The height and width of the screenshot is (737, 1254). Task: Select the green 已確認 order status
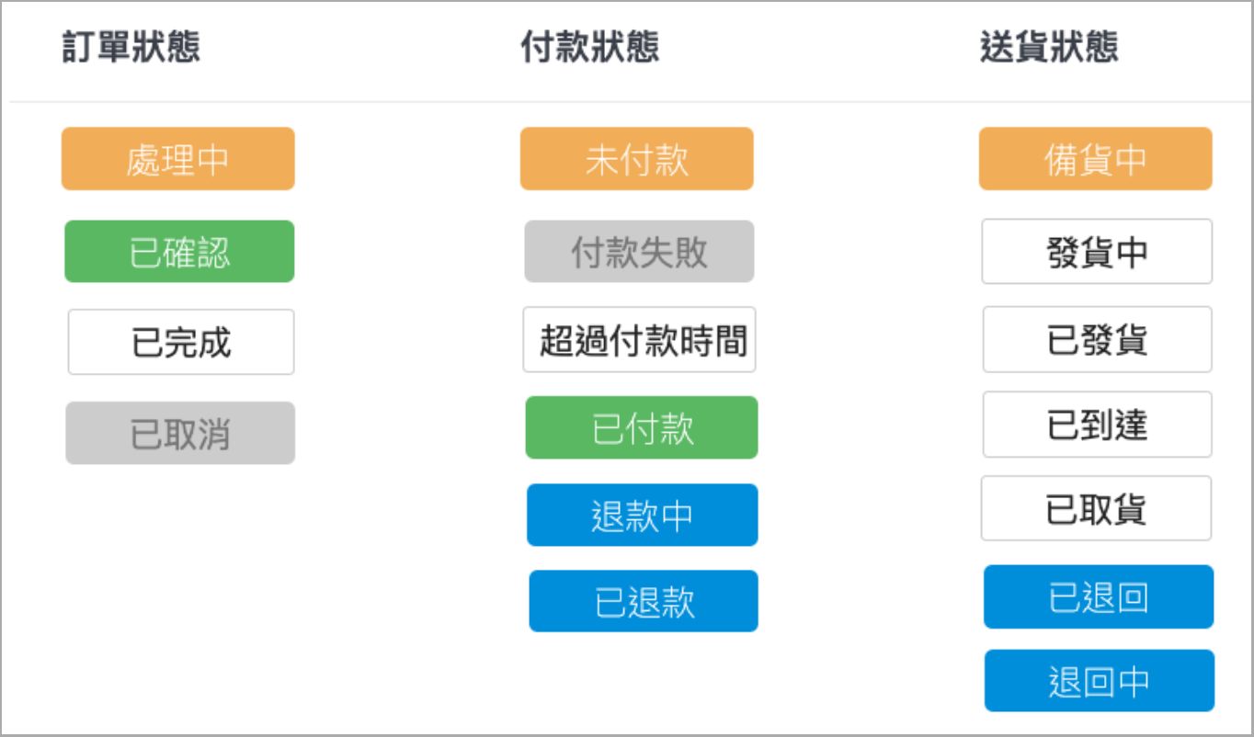pyautogui.click(x=179, y=252)
